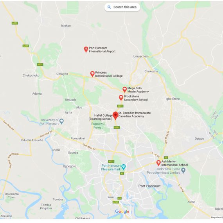Click the St. Benedict Immaculate Canadian Academy label
The image size is (223, 223).
coord(135,115)
